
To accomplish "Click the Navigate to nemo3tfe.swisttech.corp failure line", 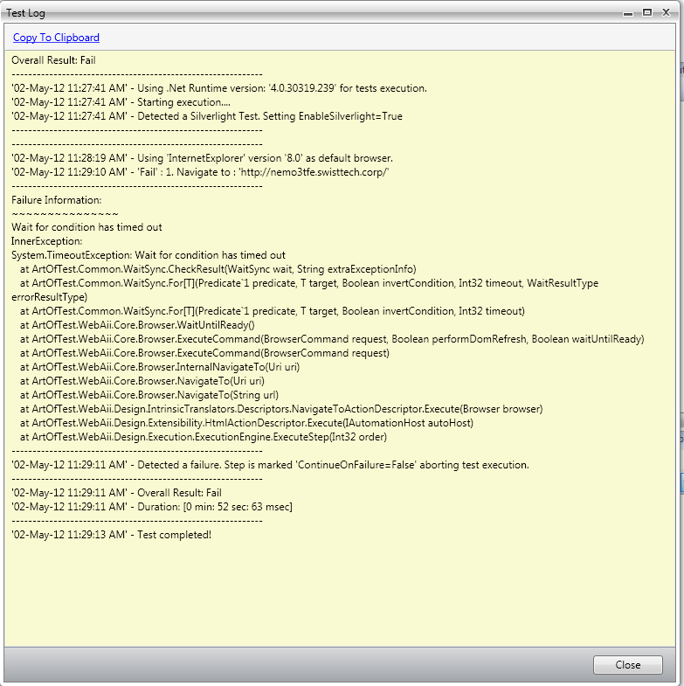I will (x=200, y=172).
